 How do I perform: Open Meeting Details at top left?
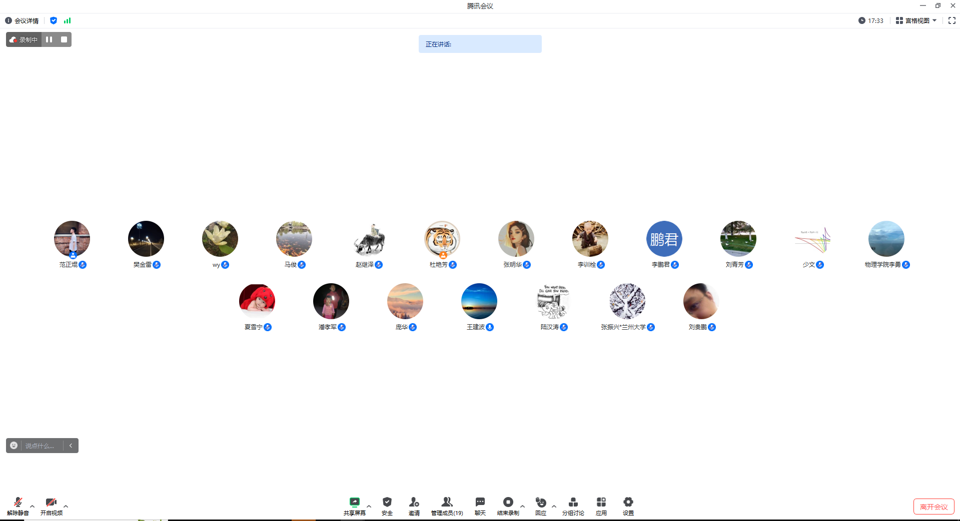click(22, 20)
